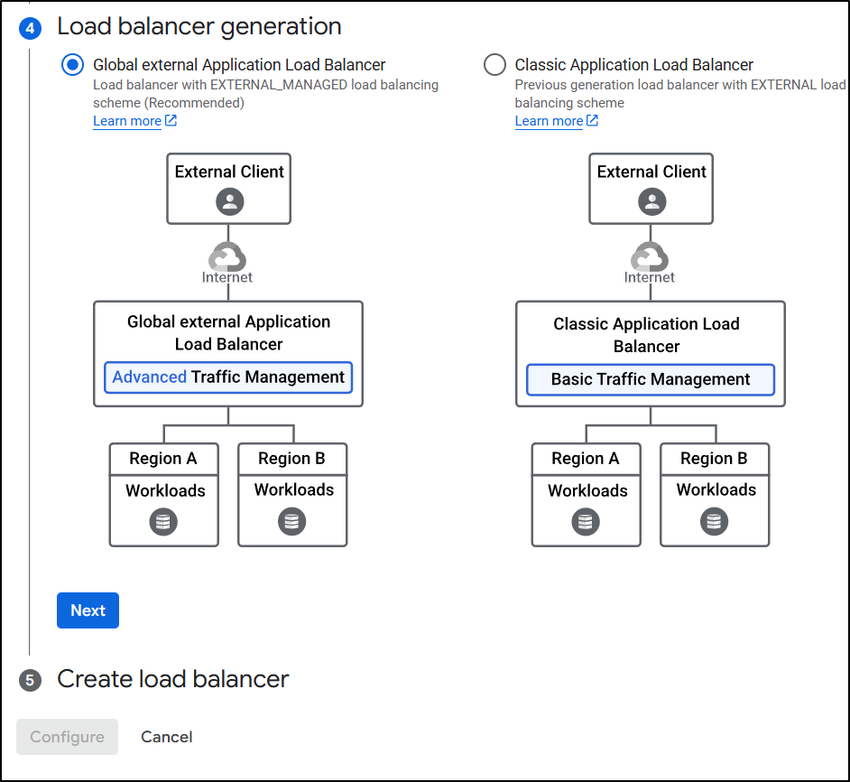Screen dimensions: 850x782
Task: Click Region B workloads database icon, left diagram
Action: coord(292,522)
